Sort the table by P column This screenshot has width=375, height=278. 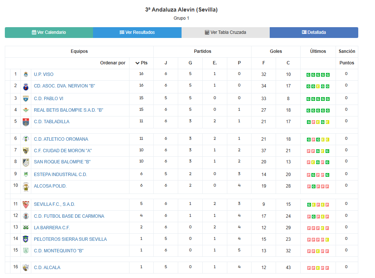pyautogui.click(x=239, y=63)
